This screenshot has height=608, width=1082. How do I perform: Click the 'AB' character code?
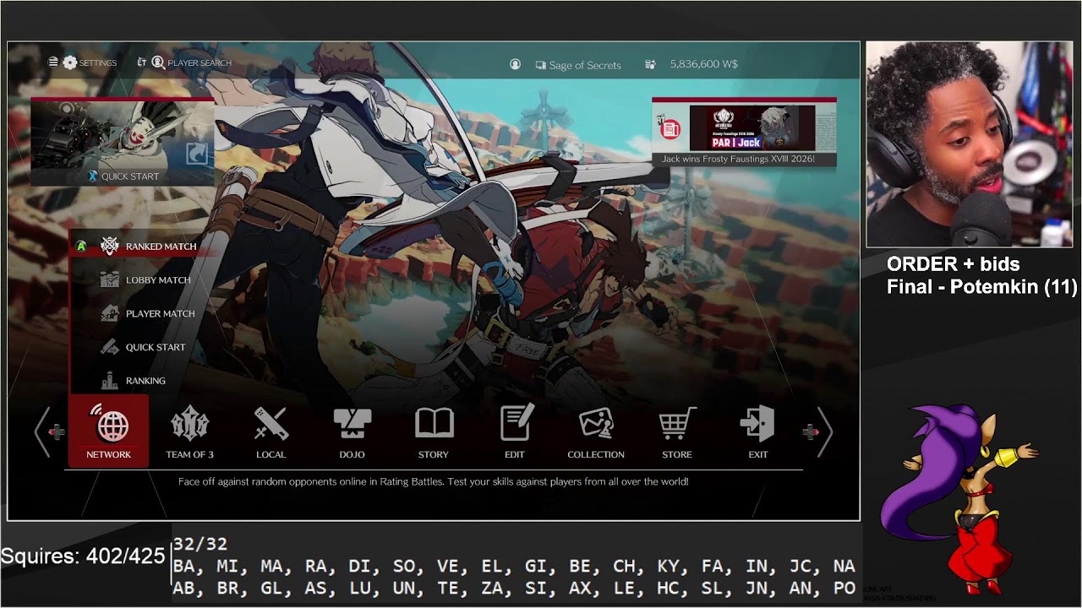click(183, 589)
